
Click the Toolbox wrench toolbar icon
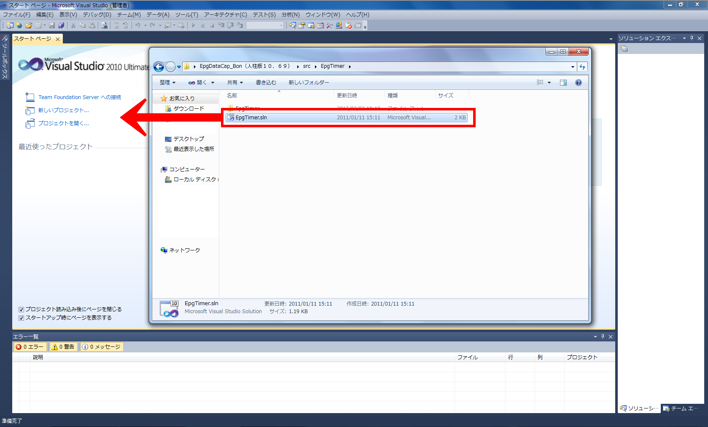(x=329, y=25)
